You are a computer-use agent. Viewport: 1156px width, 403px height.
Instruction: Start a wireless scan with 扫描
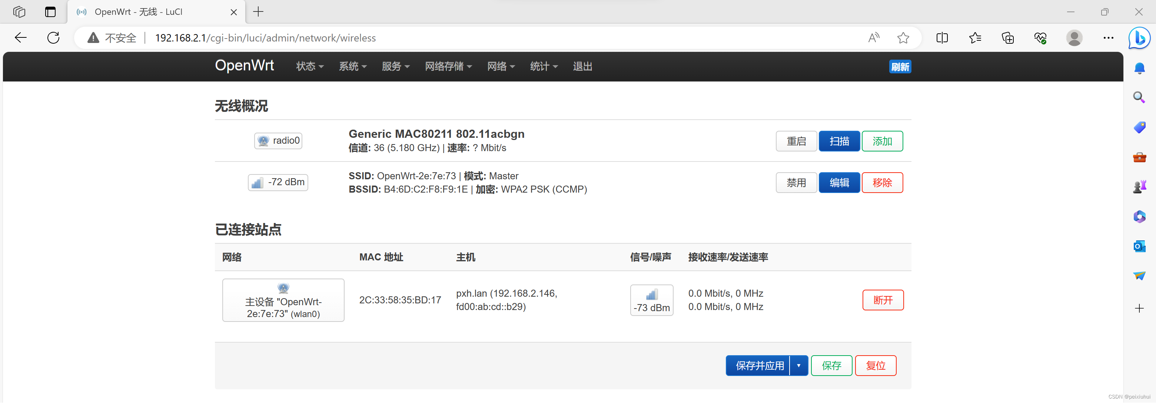tap(839, 141)
